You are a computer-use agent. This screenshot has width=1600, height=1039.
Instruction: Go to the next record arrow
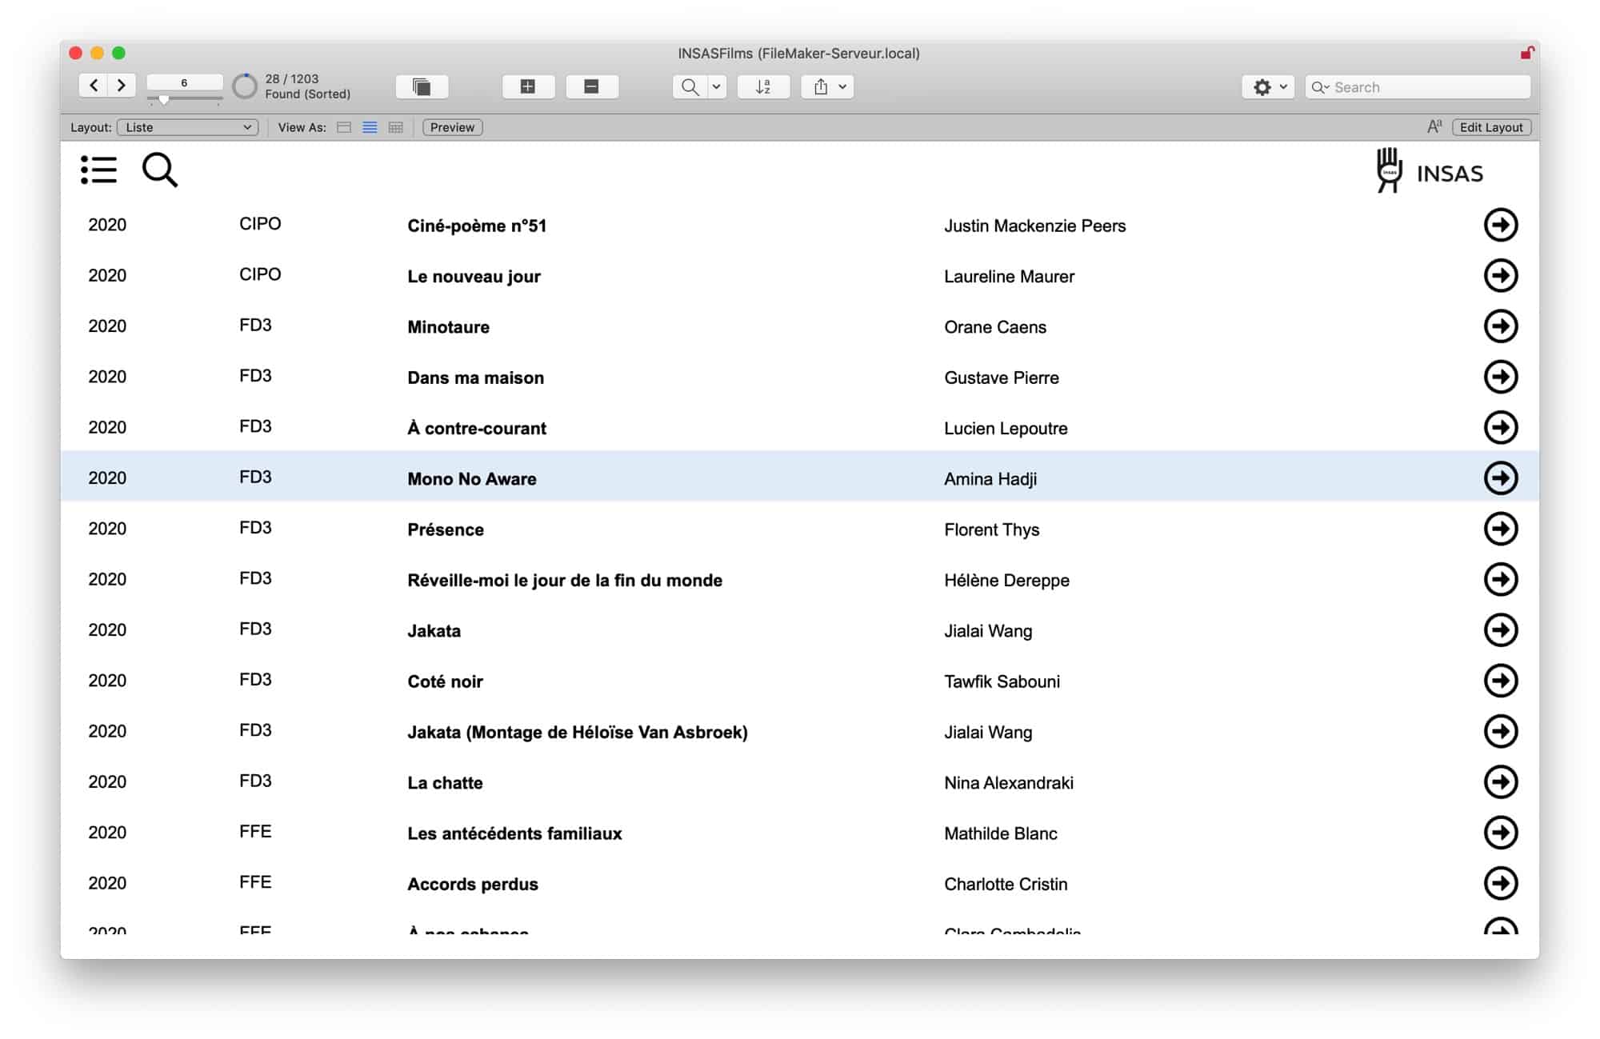pyautogui.click(x=121, y=86)
